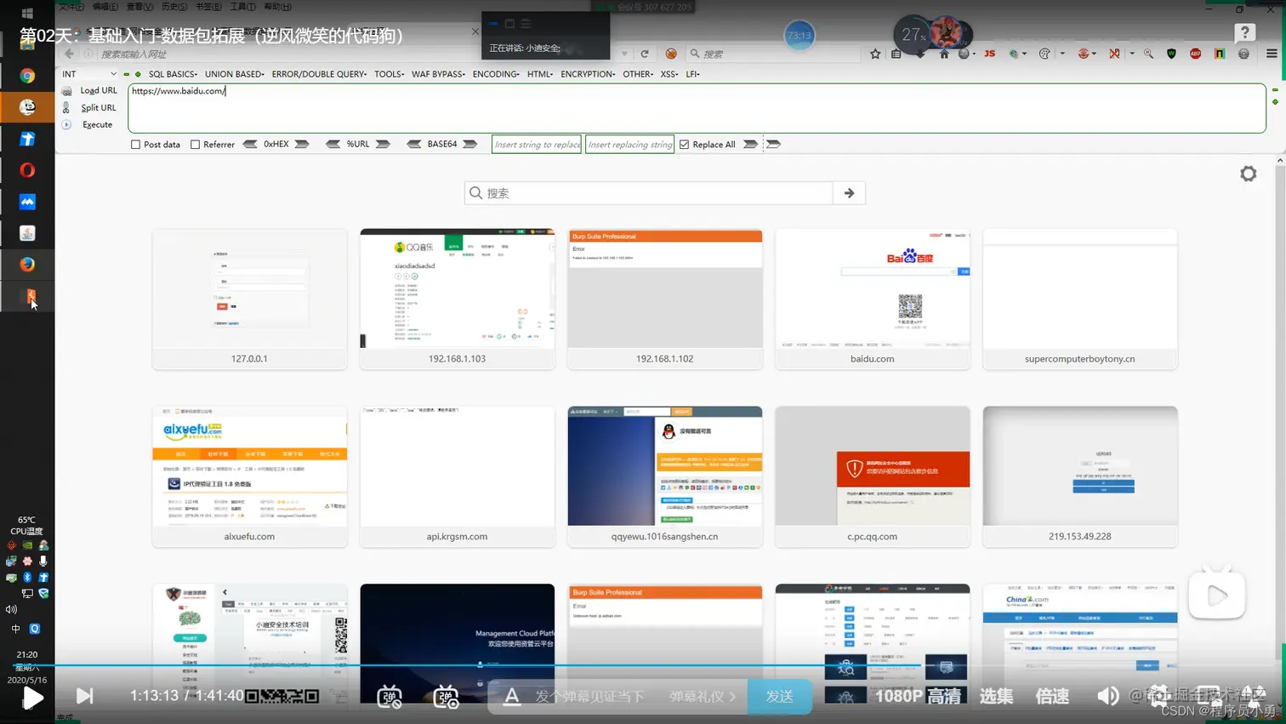Open the HTML menu in HackBar
The image size is (1286, 724).
point(540,74)
